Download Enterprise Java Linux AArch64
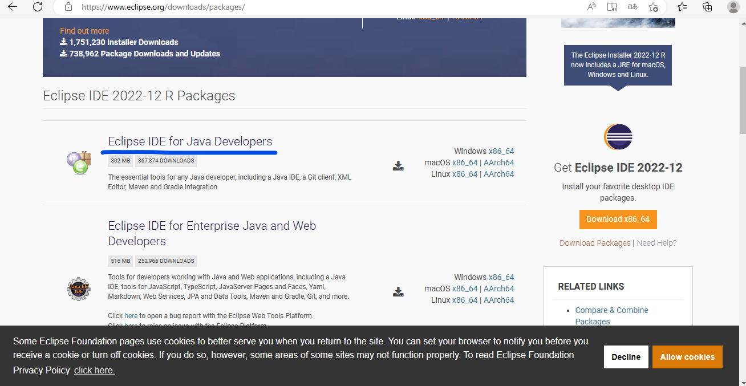Image resolution: width=746 pixels, height=386 pixels. tap(498, 300)
